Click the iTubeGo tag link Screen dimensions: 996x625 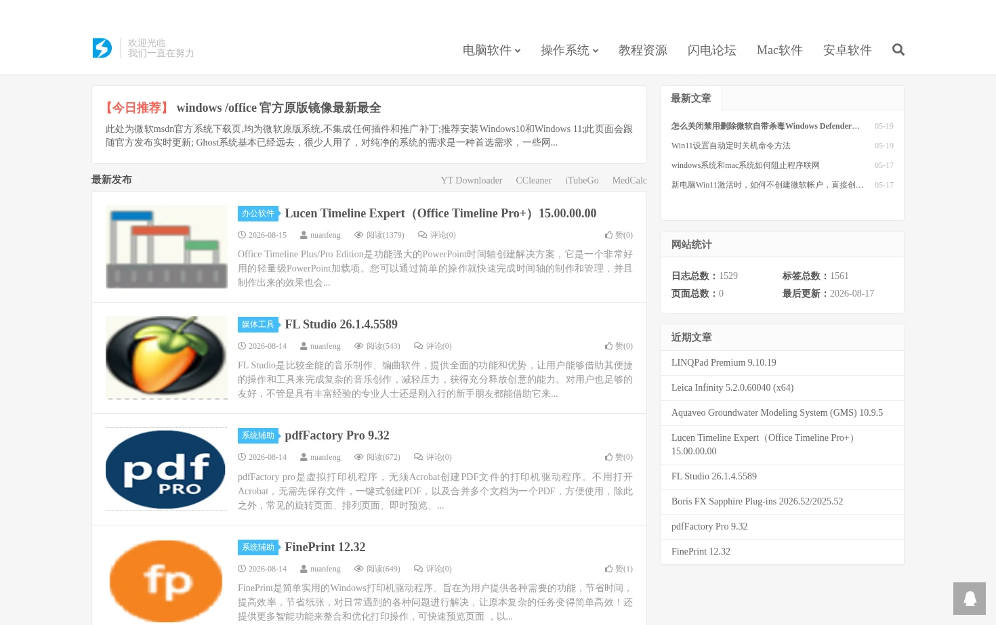click(x=582, y=180)
